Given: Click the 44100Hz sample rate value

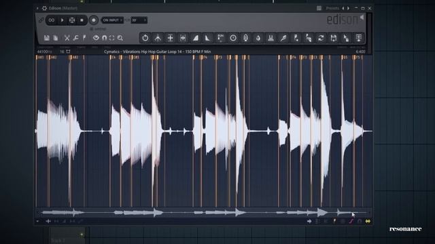Looking at the screenshot, I should point(44,52).
